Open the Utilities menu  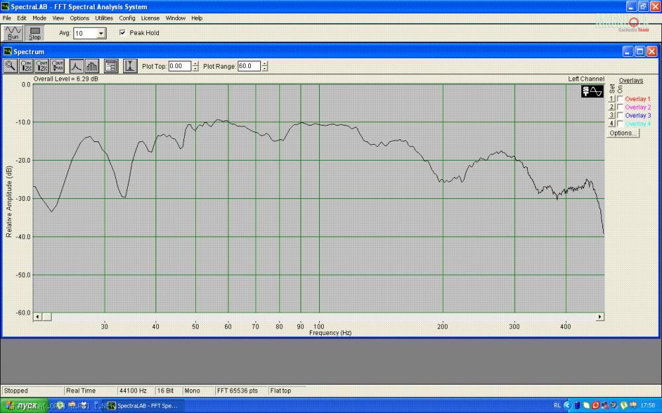click(104, 18)
